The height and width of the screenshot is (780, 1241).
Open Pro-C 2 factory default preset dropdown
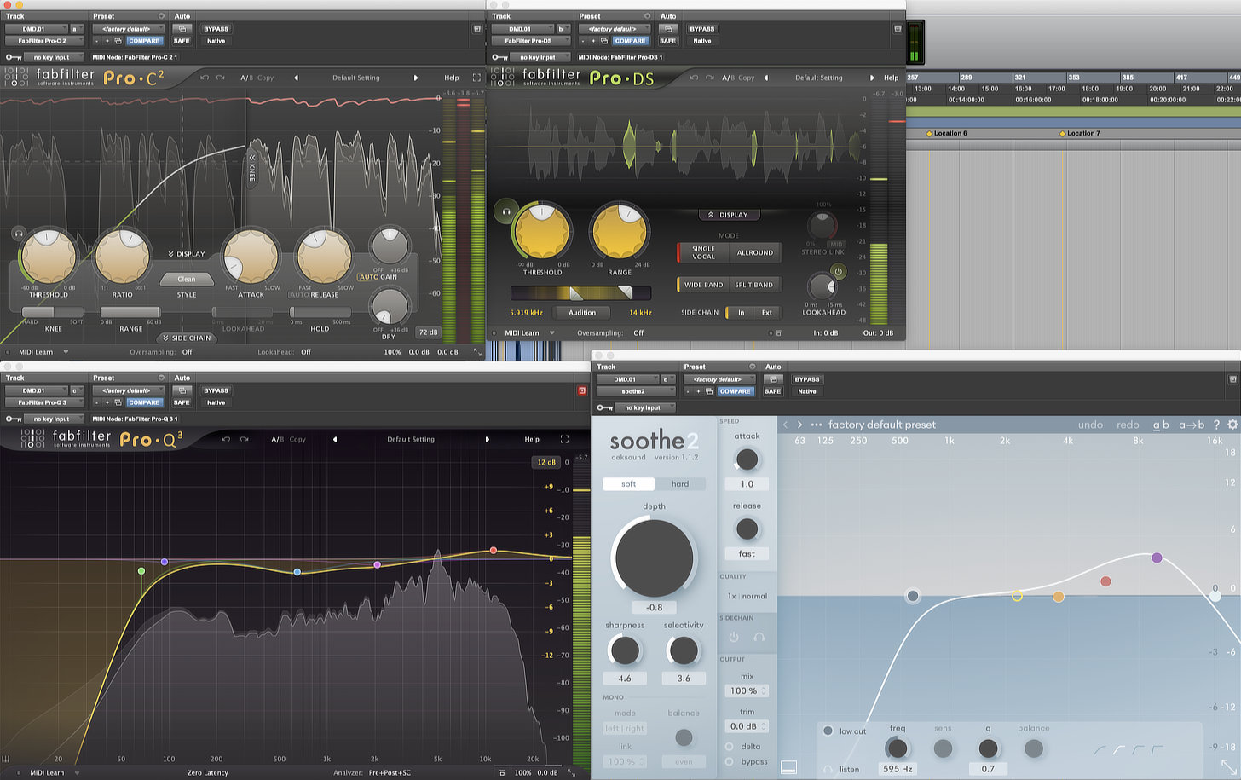[x=128, y=29]
